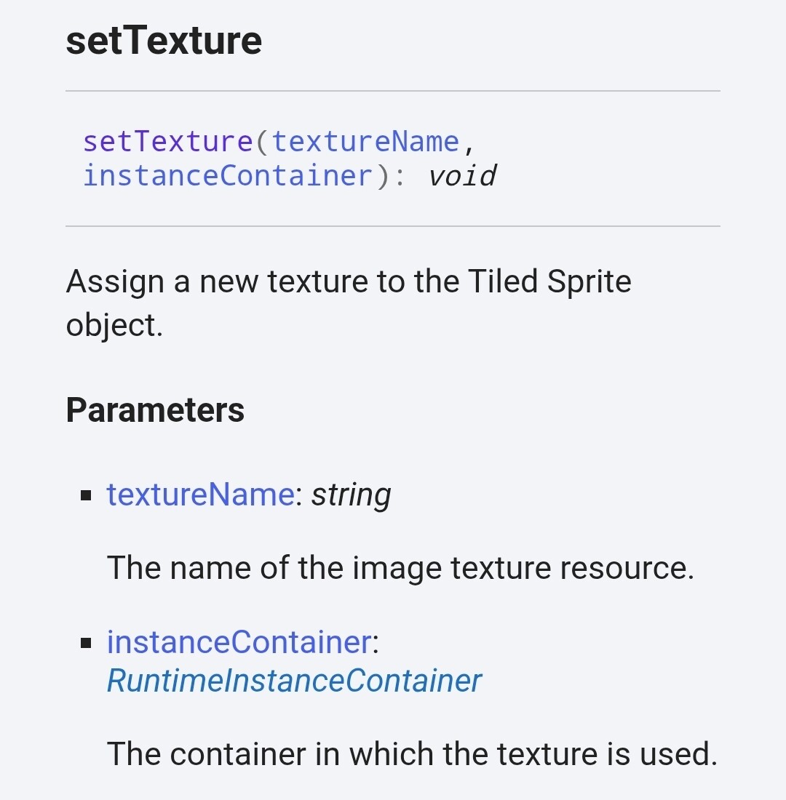Click instanceContainer in the method signature

[228, 176]
